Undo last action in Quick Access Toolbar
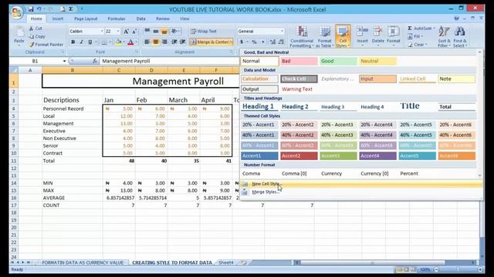The width and height of the screenshot is (494, 277). pyautogui.click(x=39, y=9)
